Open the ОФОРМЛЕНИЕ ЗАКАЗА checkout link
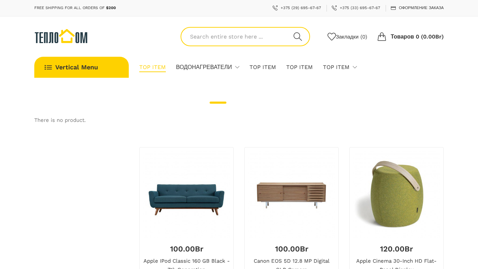The width and height of the screenshot is (478, 269). [x=421, y=8]
